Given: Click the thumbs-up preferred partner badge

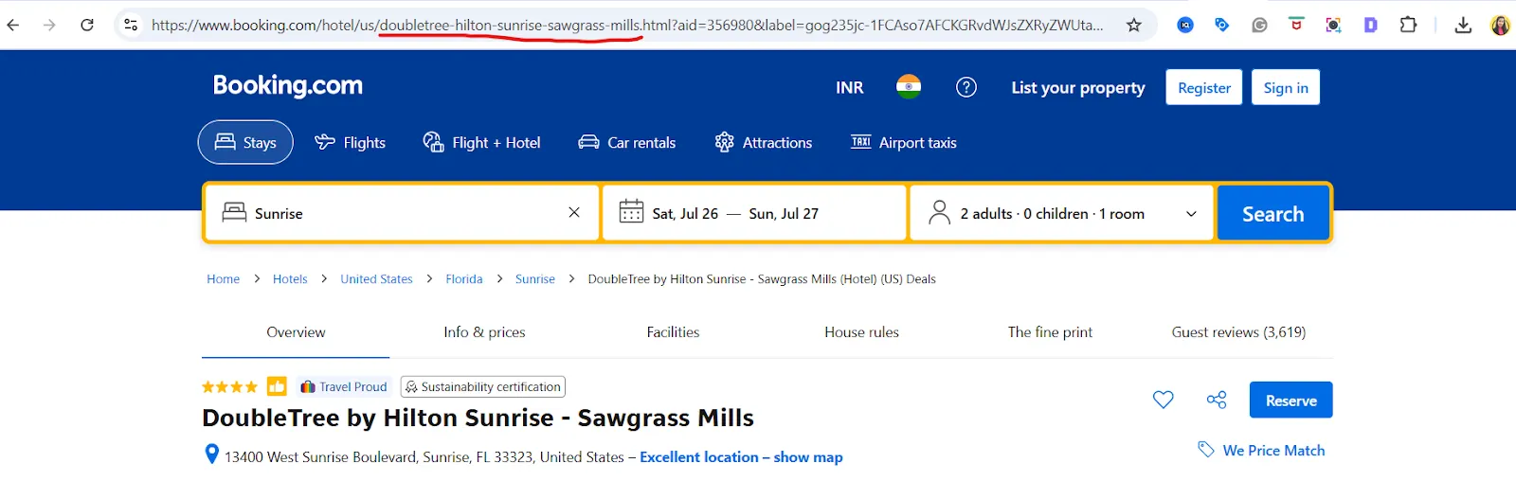Looking at the screenshot, I should [277, 386].
